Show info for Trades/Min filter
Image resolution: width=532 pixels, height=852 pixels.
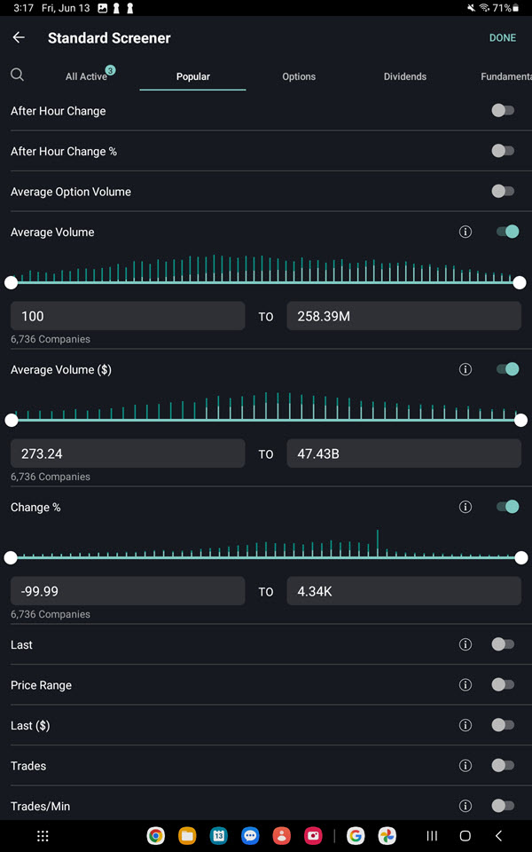[x=465, y=806]
